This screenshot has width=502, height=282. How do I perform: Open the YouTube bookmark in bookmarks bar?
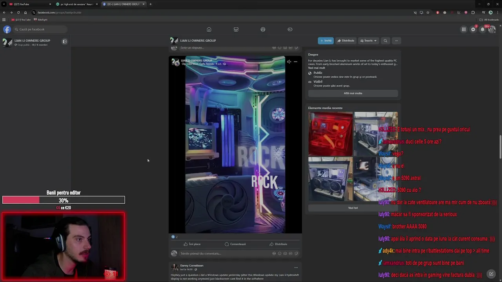pyautogui.click(x=21, y=20)
